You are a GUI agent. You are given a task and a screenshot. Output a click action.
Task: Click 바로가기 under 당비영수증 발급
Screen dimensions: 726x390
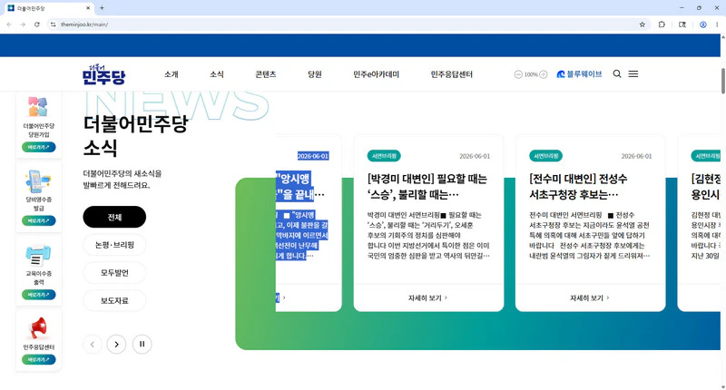(x=38, y=220)
